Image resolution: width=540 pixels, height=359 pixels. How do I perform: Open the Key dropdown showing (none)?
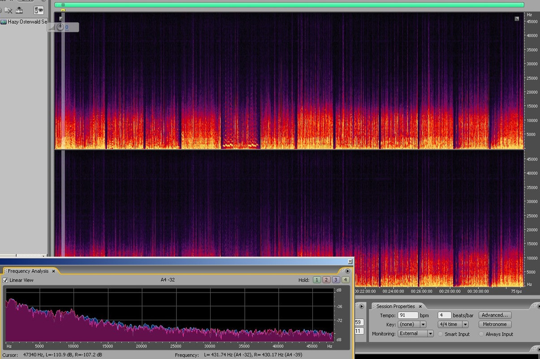(412, 324)
